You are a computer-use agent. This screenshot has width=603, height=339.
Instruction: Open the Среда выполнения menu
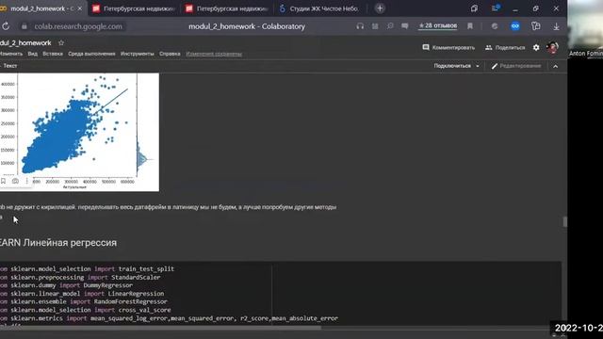coord(91,54)
